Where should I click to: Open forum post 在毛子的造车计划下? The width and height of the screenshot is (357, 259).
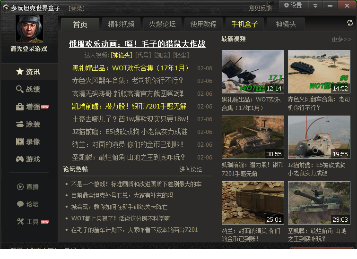pos(134,230)
